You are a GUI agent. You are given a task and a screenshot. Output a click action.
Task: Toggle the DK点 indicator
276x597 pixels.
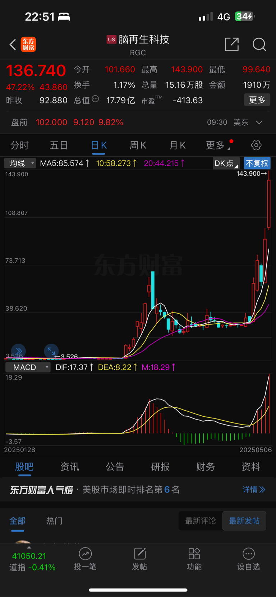coord(226,163)
